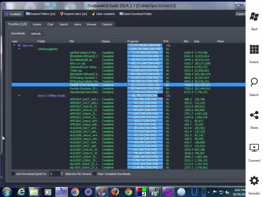The height and width of the screenshot is (197, 263).
Task: Click the blue U taskbar icon
Action: pos(194,192)
